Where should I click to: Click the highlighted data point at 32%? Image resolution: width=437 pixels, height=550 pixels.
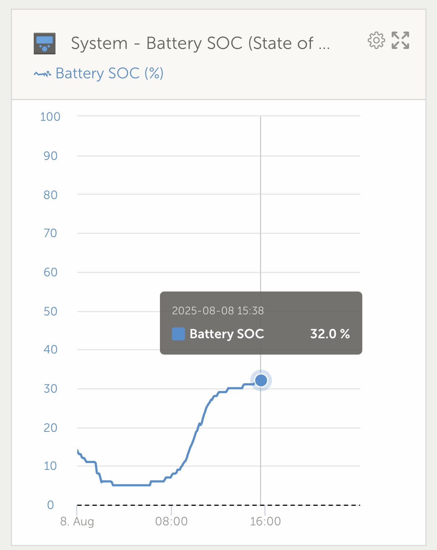click(x=261, y=380)
